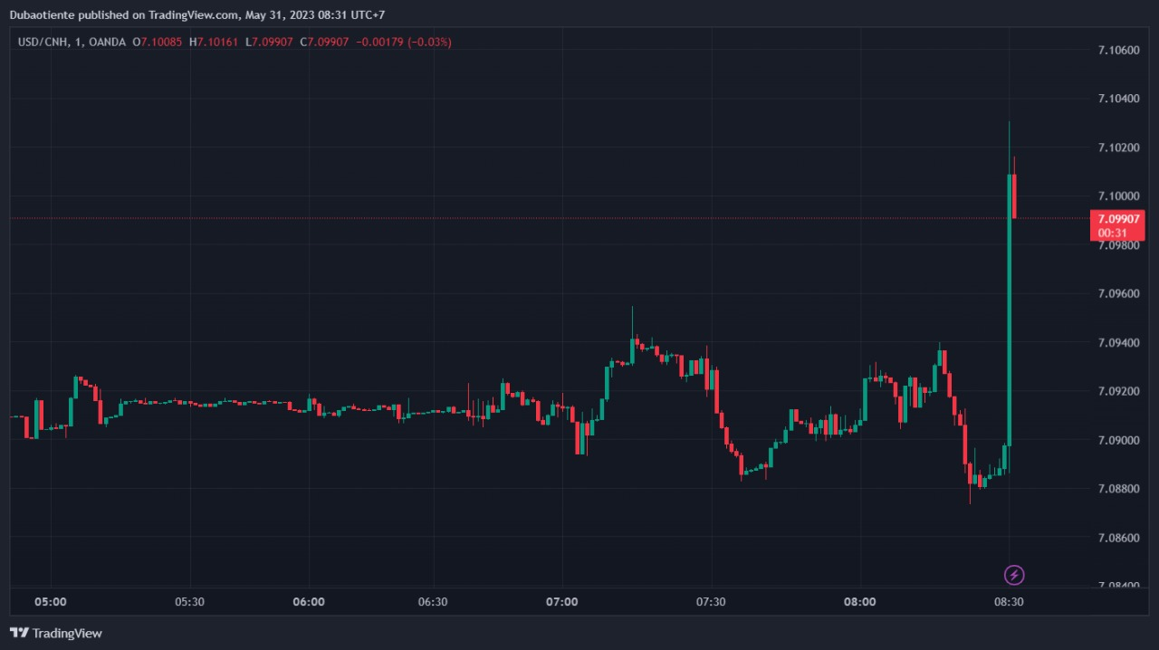
Task: Click the published-on TradingView.com header text
Action: coord(196,14)
